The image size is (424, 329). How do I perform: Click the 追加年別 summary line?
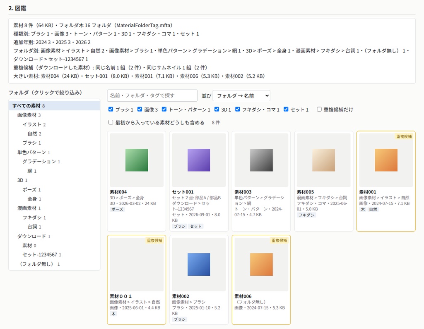(52, 43)
